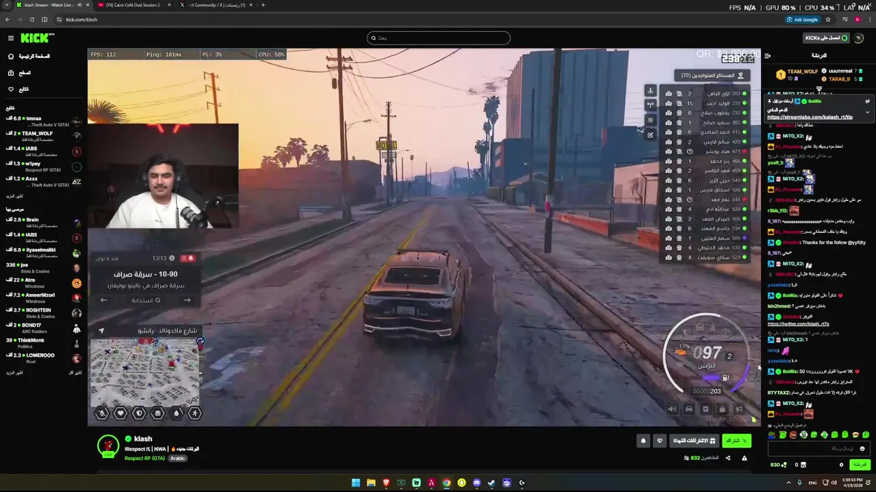The height and width of the screenshot is (492, 876).
Task: Open the Respect RP (GTA) category link
Action: click(x=145, y=459)
